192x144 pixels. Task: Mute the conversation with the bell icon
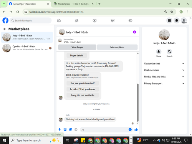click(159, 51)
